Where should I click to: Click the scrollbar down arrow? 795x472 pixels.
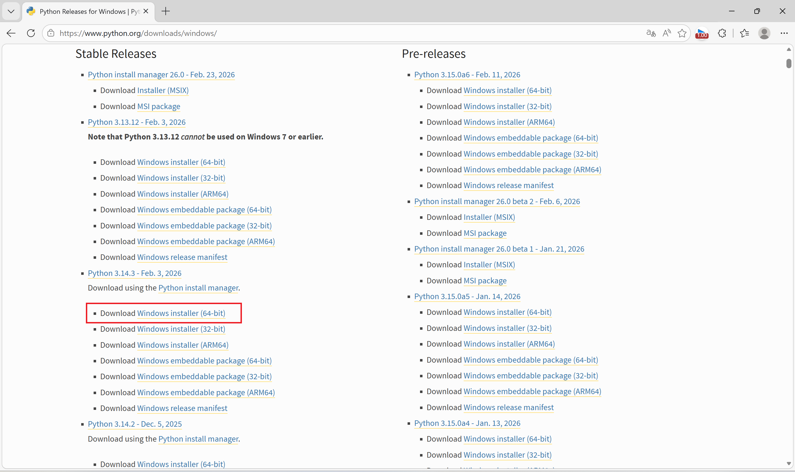pyautogui.click(x=789, y=463)
